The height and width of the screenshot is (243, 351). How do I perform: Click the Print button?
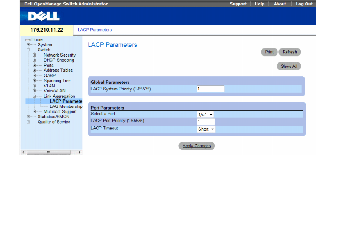coord(269,52)
